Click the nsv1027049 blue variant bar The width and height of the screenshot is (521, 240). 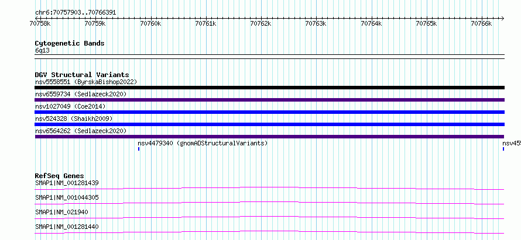point(269,112)
